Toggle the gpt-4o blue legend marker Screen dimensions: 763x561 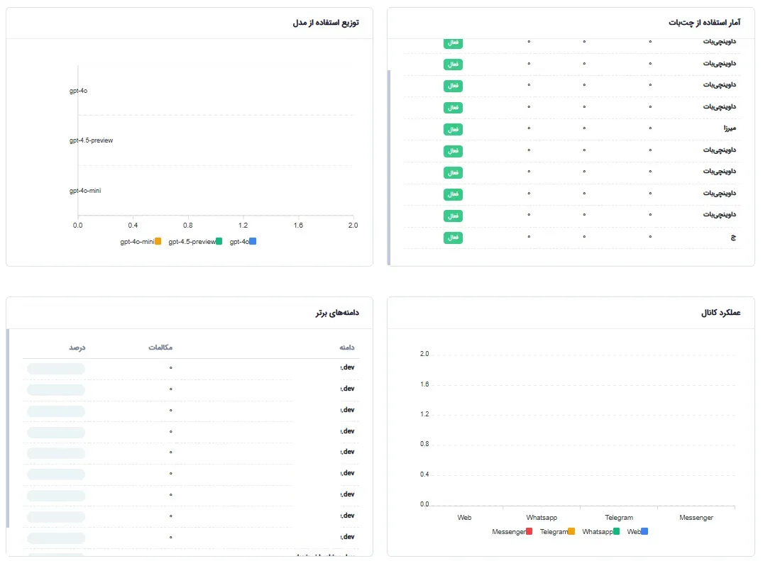pyautogui.click(x=253, y=241)
